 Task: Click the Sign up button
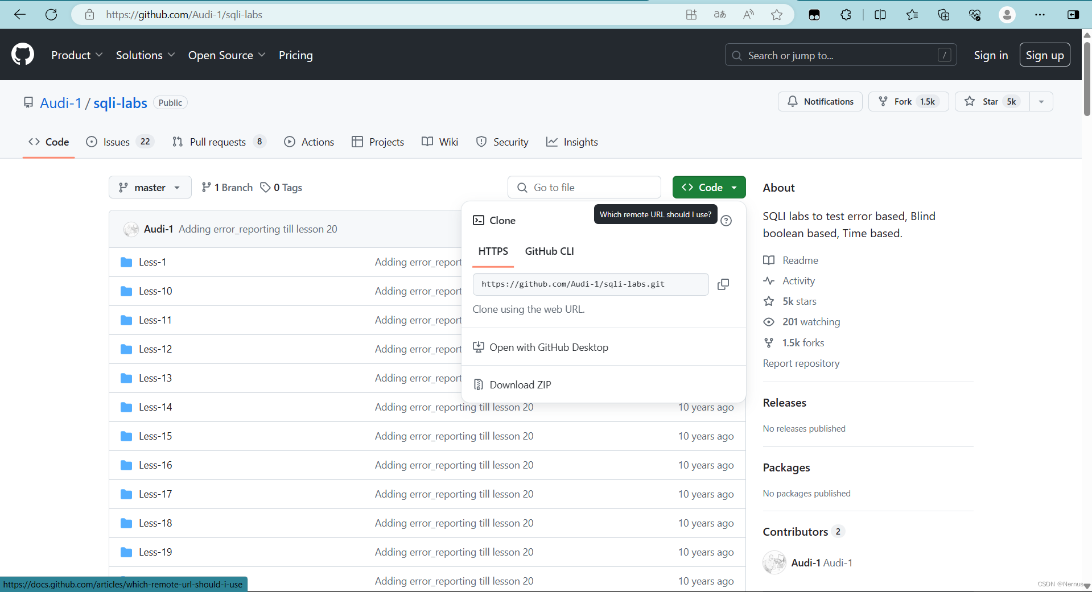1045,55
